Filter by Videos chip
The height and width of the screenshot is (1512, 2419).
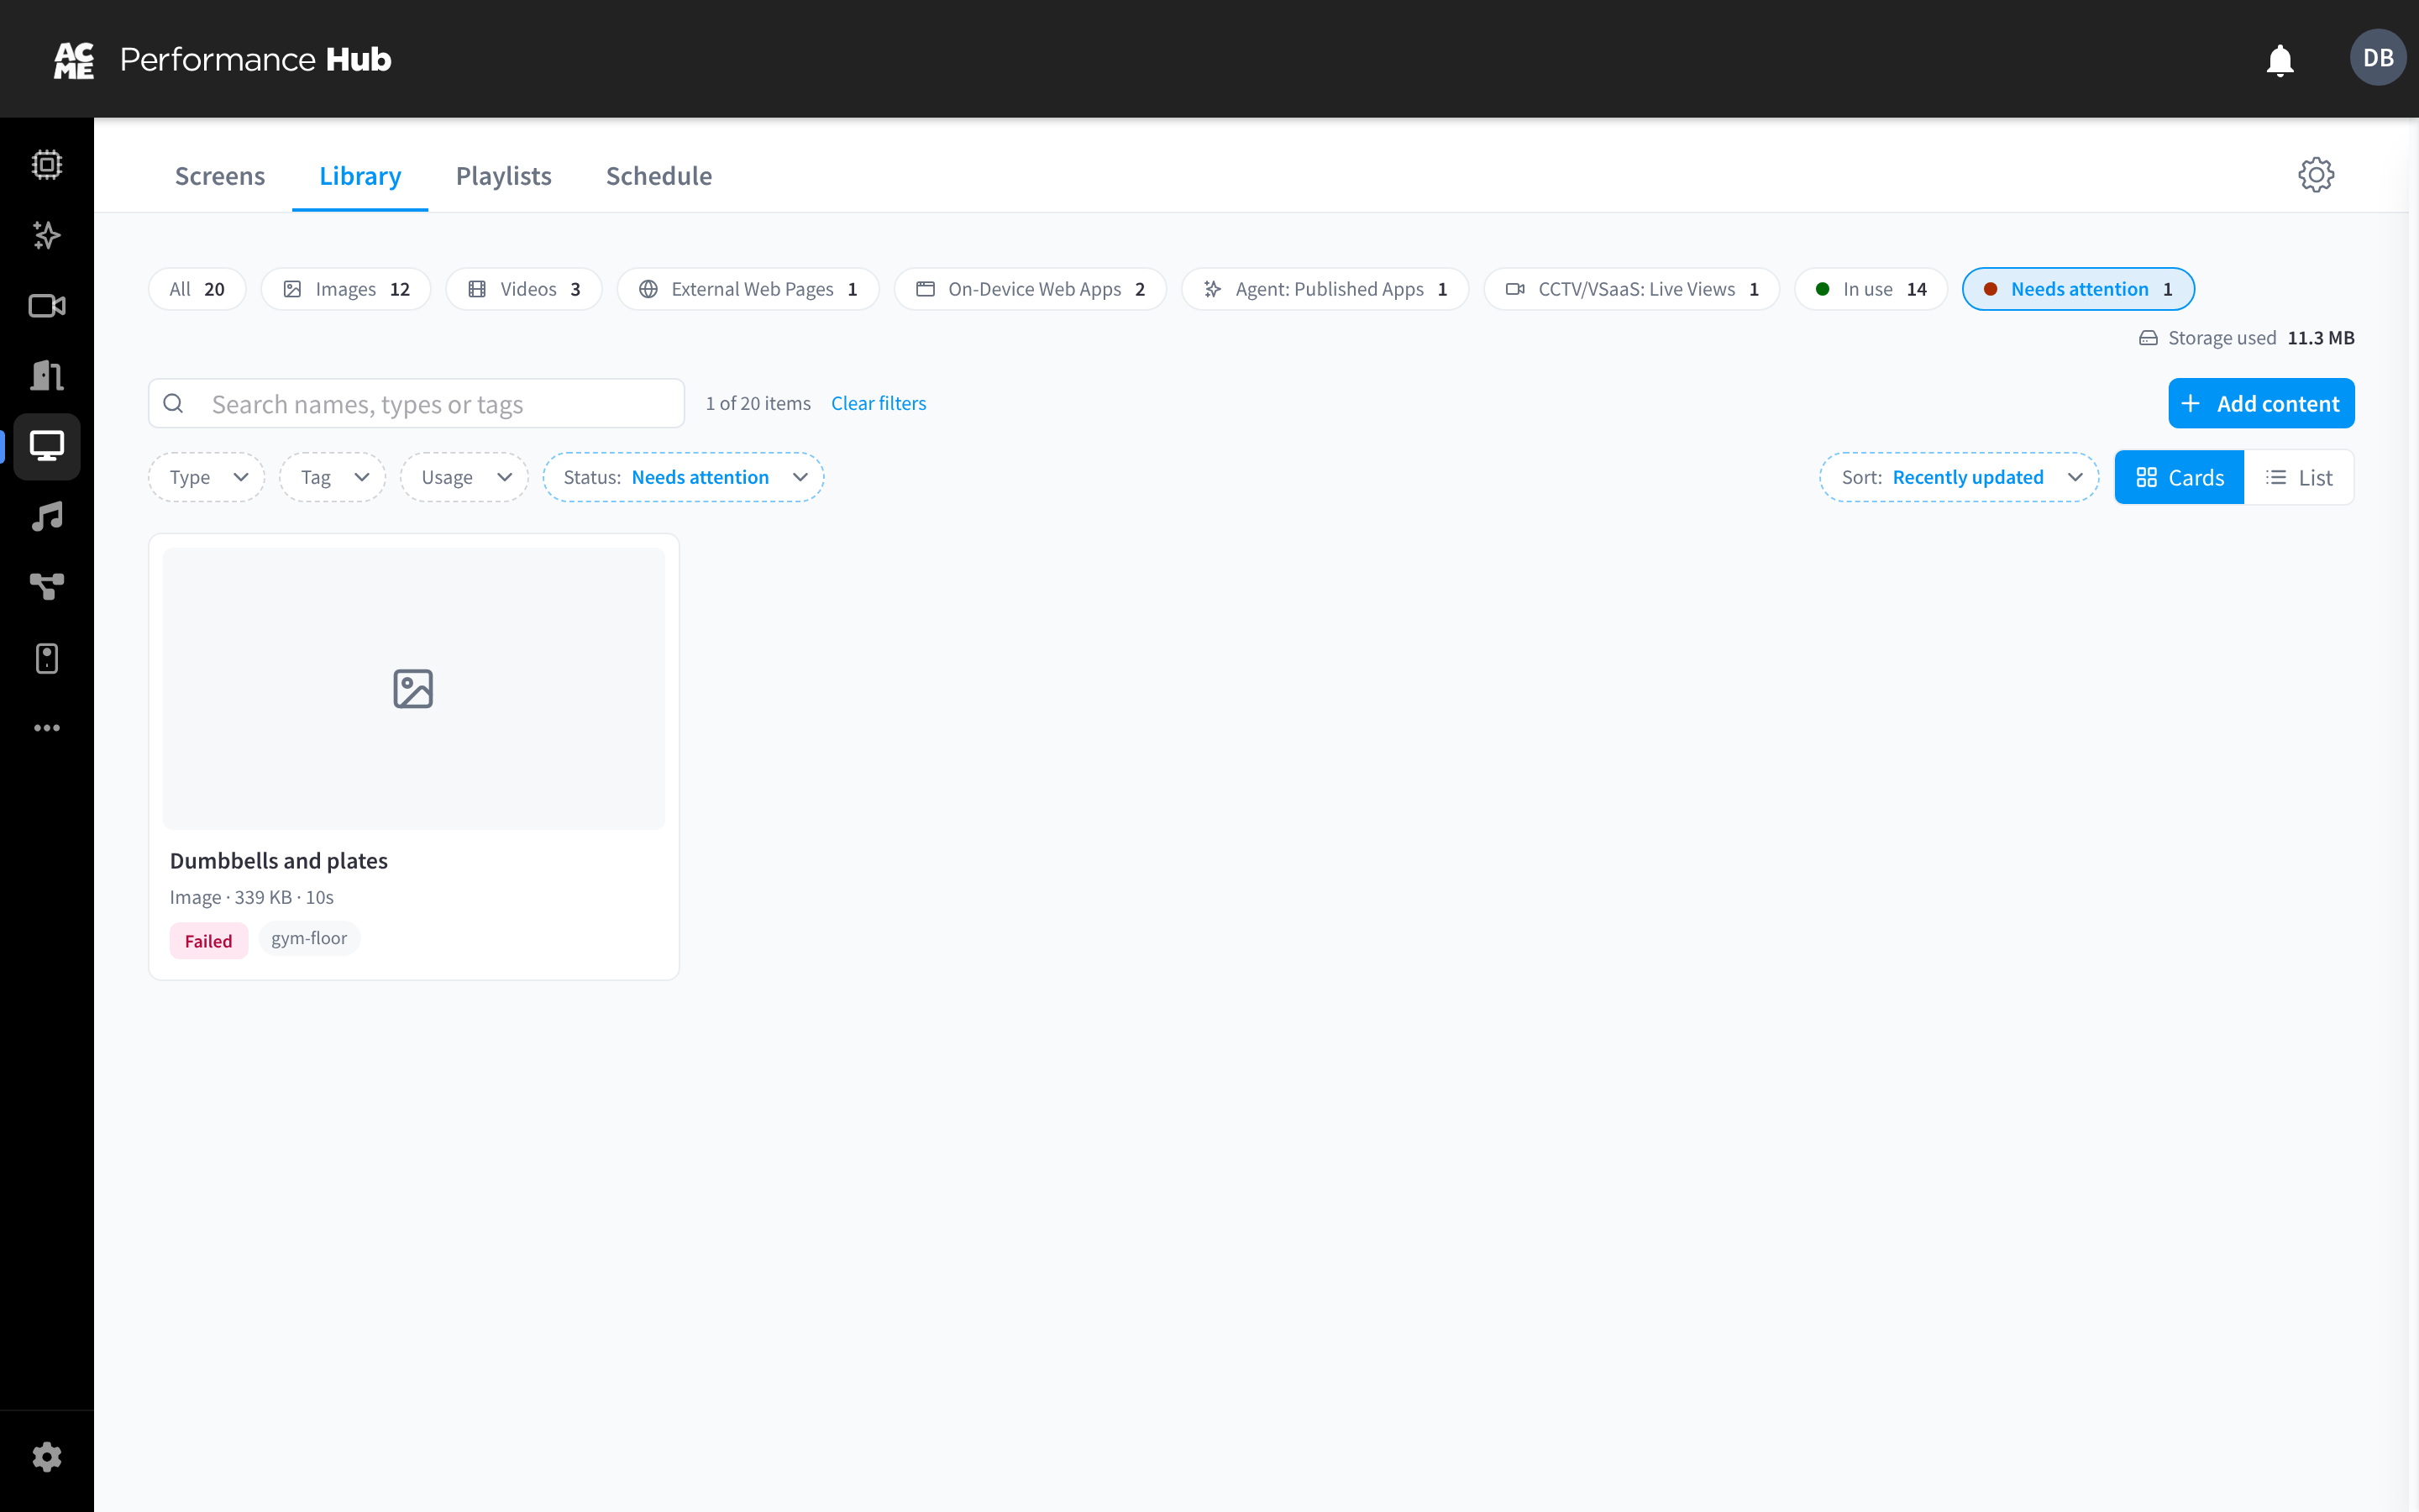pyautogui.click(x=524, y=289)
